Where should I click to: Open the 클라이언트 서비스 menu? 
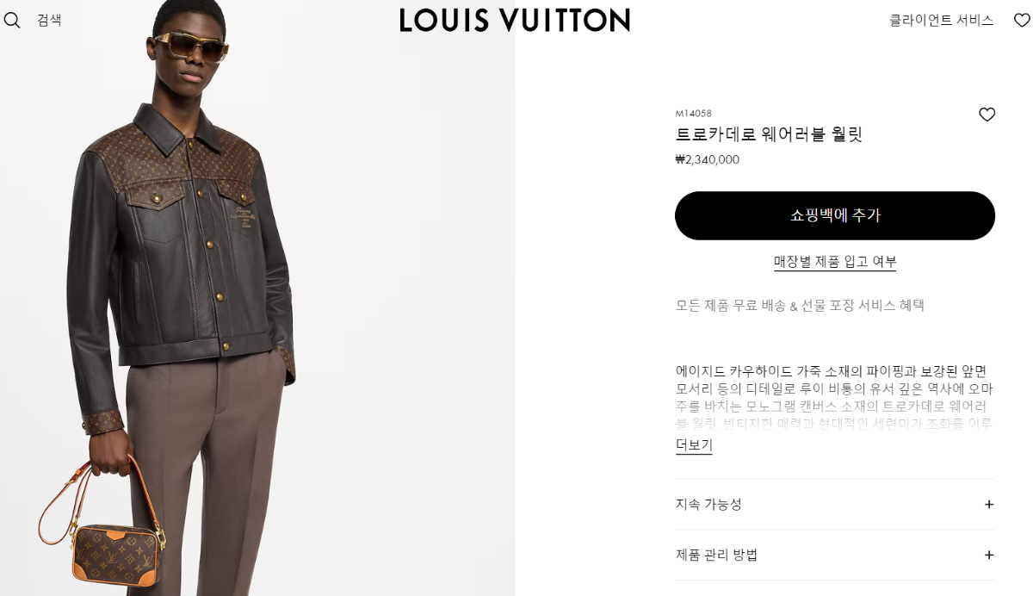[x=942, y=20]
